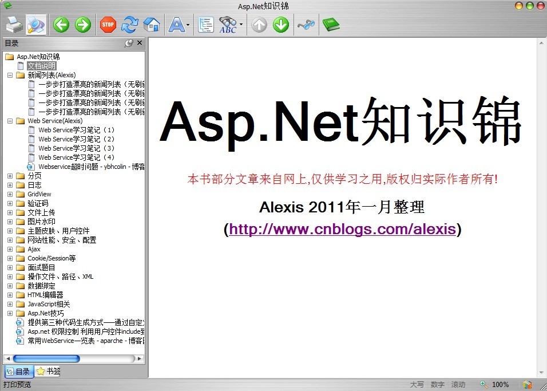Go forward with green right arrow
This screenshot has height=391, width=547.
83,25
